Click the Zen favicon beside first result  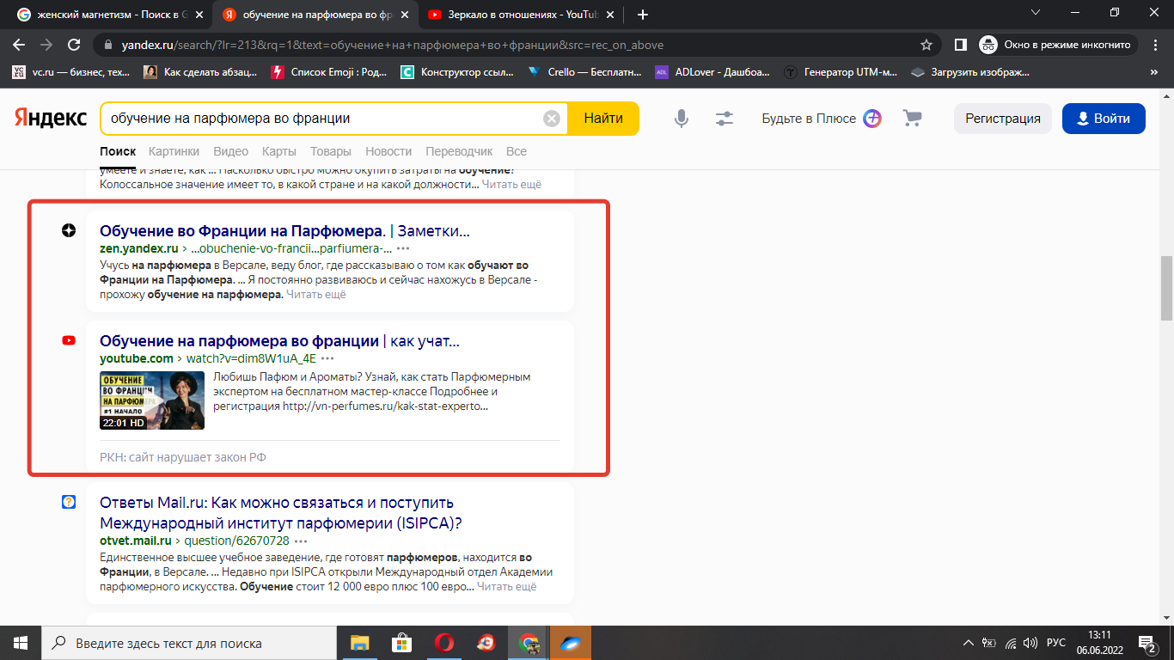pos(69,230)
